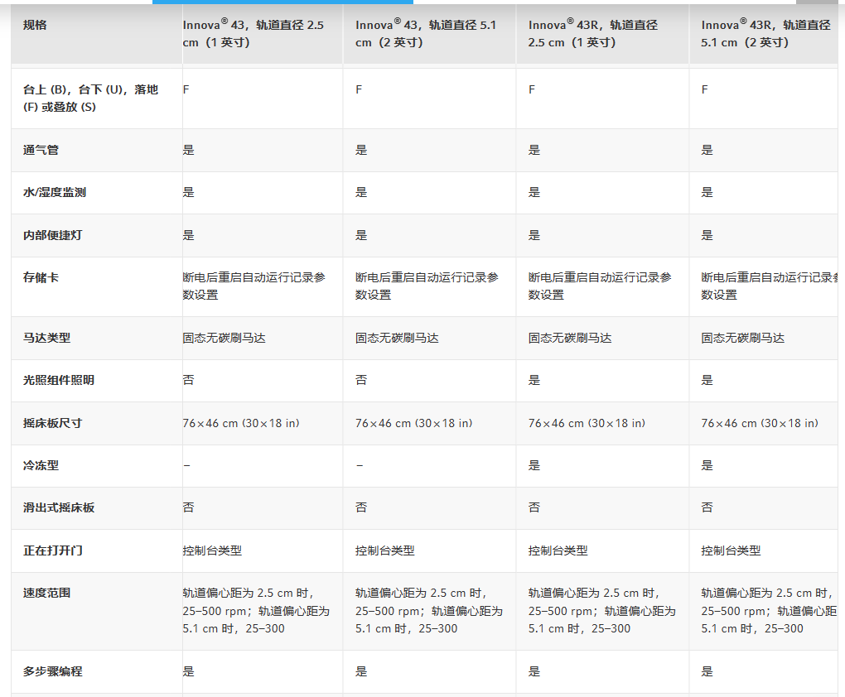
Task: Click '控制台类型' under Innova 43R 2.5 cm column
Action: [x=558, y=550]
